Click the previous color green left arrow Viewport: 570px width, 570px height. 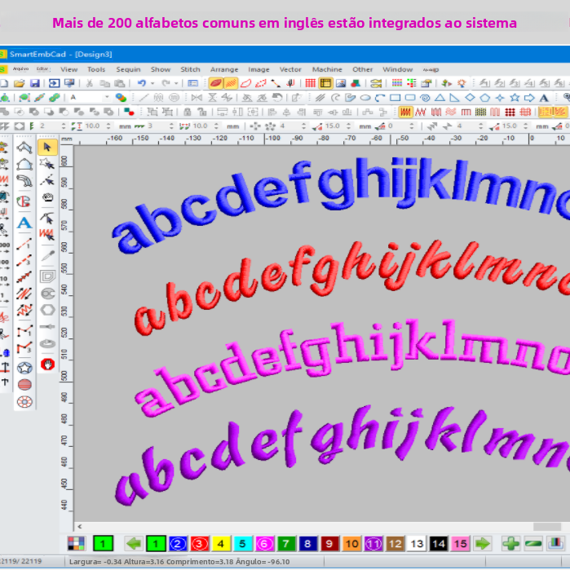[133, 543]
